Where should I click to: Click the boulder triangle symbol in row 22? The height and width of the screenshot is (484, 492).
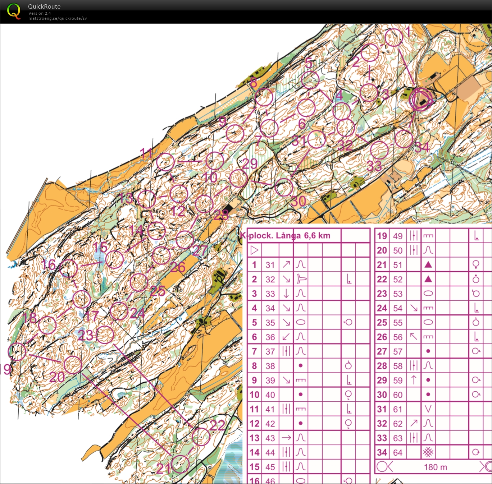[428, 279]
